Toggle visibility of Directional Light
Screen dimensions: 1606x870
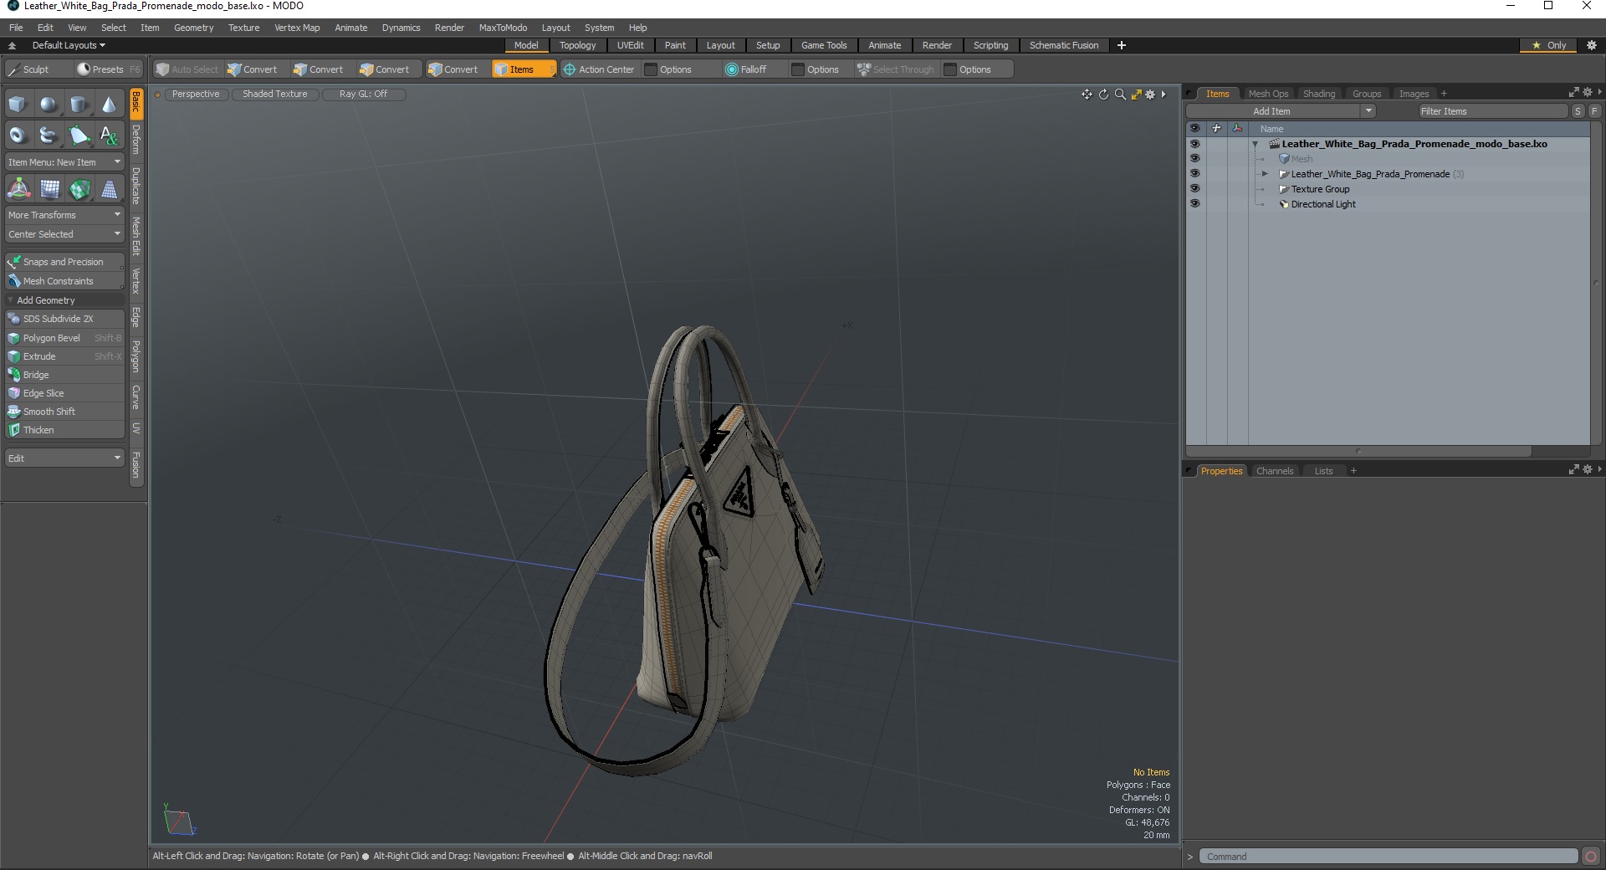click(x=1194, y=204)
